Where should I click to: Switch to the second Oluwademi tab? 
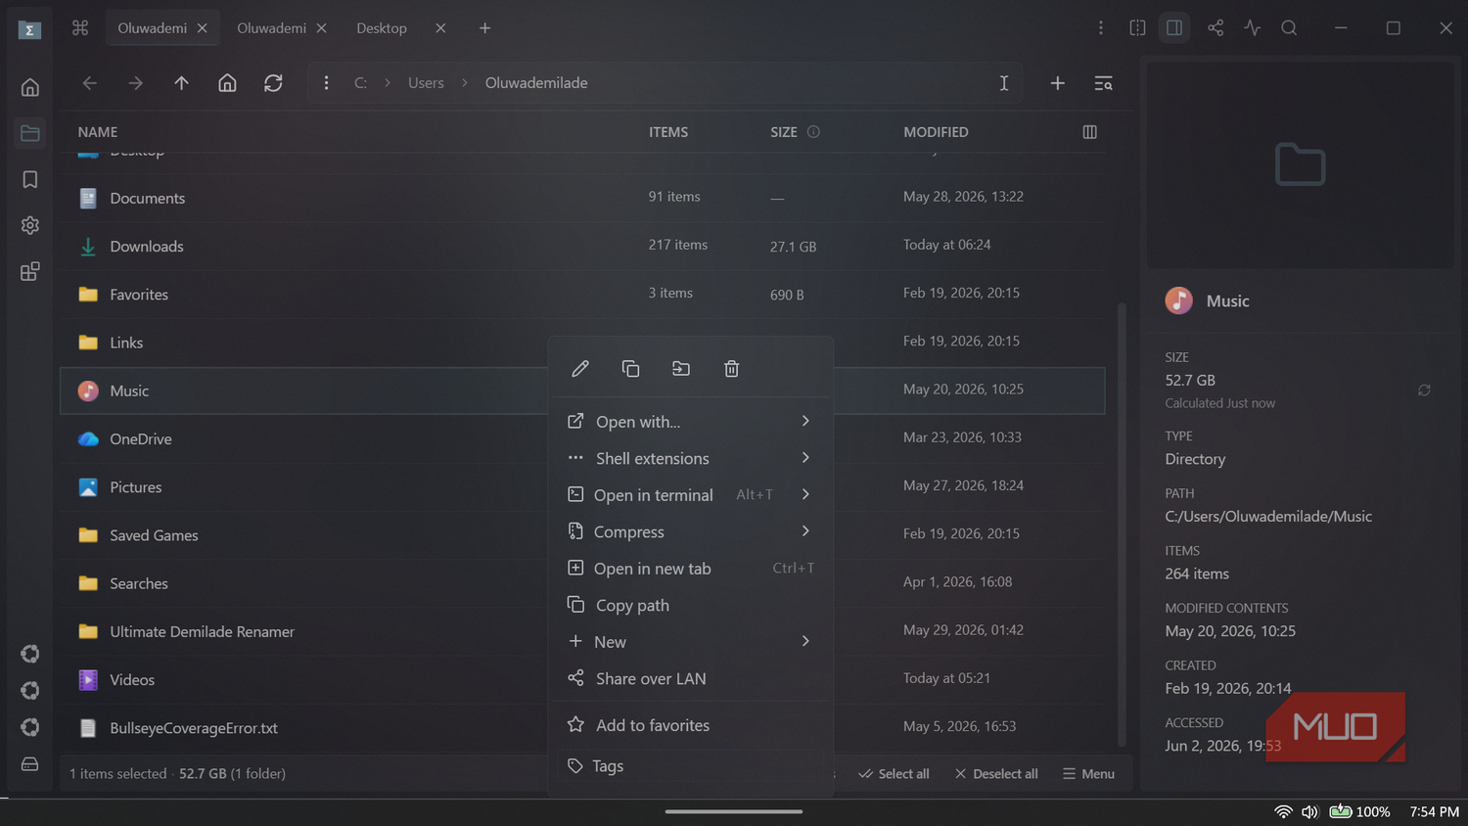click(271, 28)
